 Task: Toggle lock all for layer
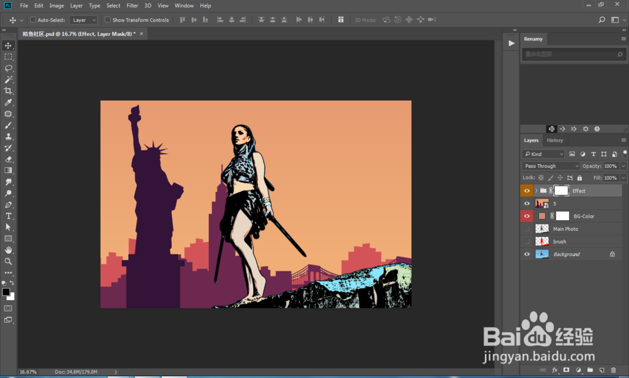pos(579,178)
